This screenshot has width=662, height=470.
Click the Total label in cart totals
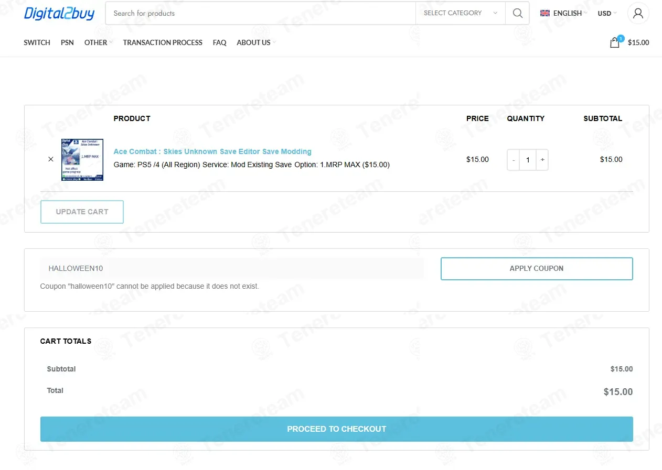coord(55,390)
